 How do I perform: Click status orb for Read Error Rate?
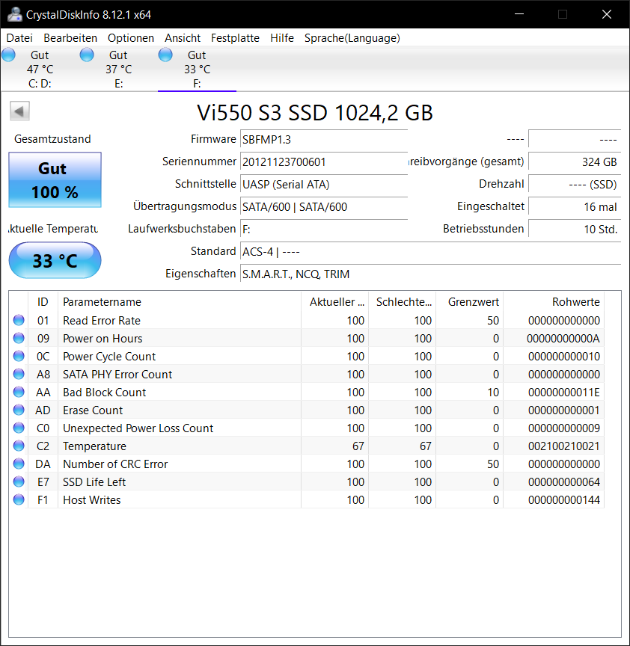pyautogui.click(x=19, y=320)
